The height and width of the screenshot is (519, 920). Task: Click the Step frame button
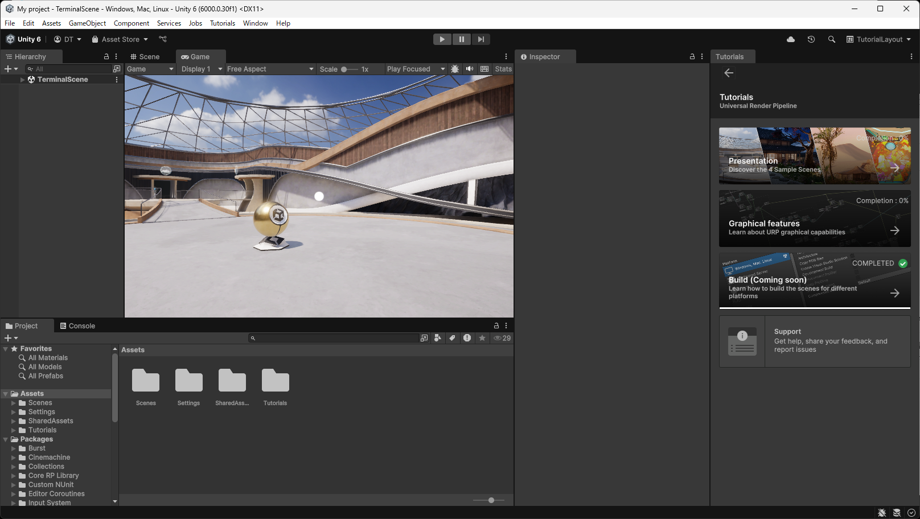[x=481, y=39]
